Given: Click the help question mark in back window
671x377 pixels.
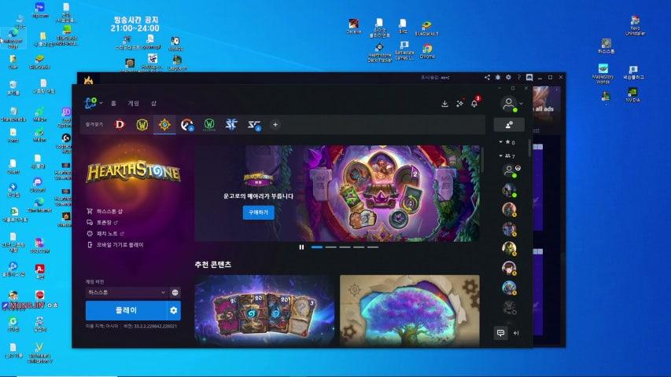Looking at the screenshot, I should [x=518, y=78].
